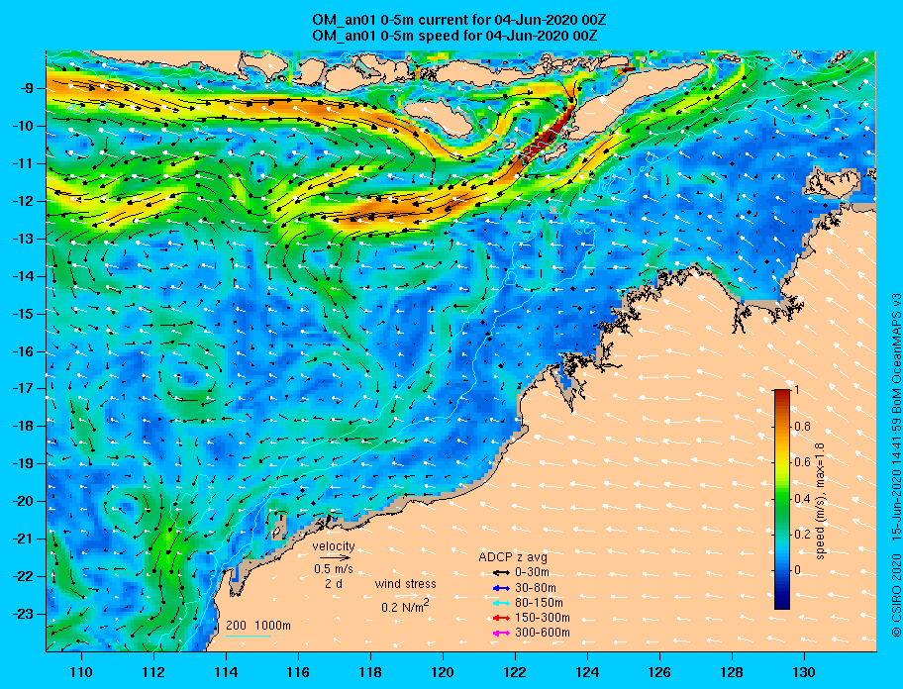Click the speed color bar scale
The width and height of the screenshot is (903, 689).
(782, 499)
